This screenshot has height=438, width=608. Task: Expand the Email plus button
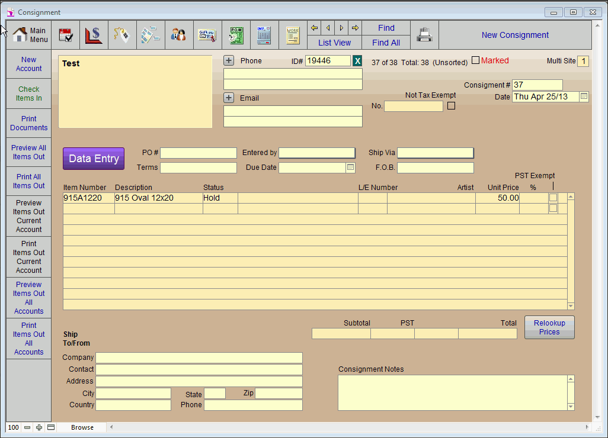(x=229, y=98)
